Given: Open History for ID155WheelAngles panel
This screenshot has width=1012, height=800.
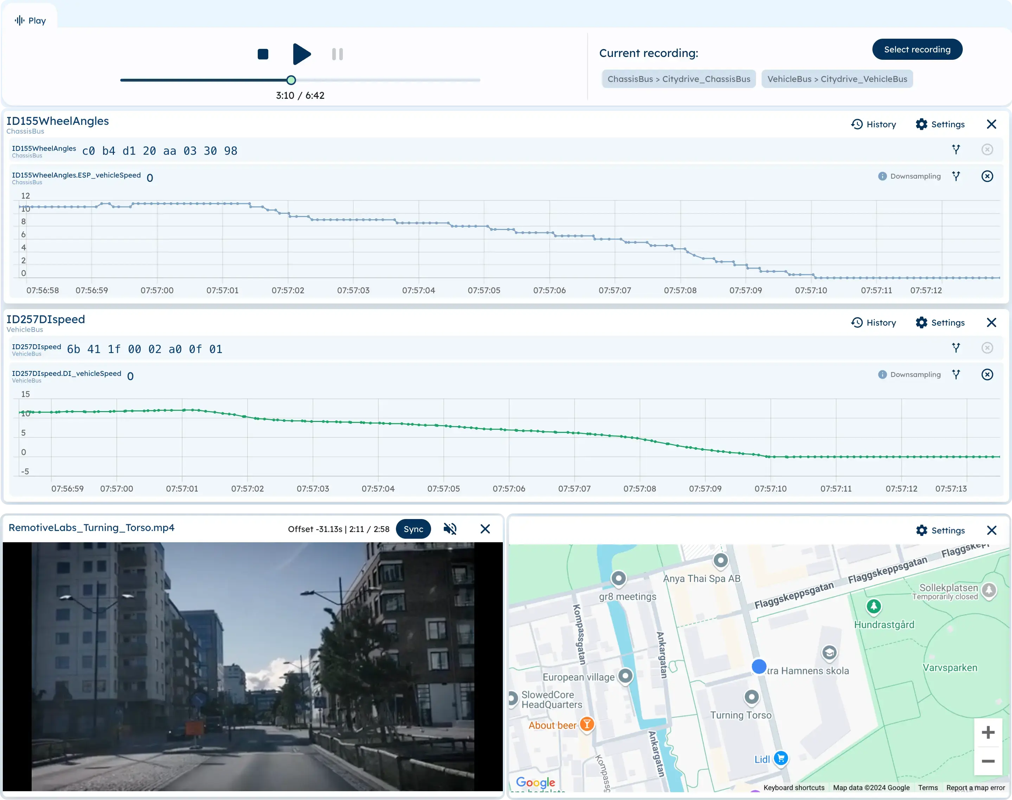Looking at the screenshot, I should 873,124.
